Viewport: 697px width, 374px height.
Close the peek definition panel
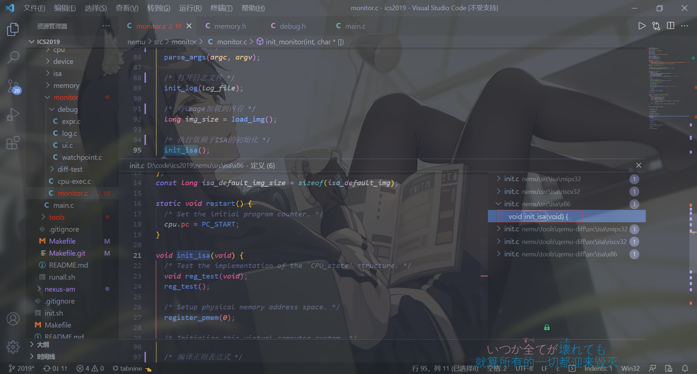(639, 165)
